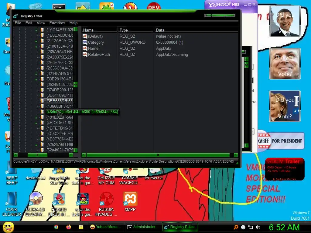Screen dimensions: 311x233
Task: Click folder icon of key {1B3EA5DC-B5
Action: point(42,35)
